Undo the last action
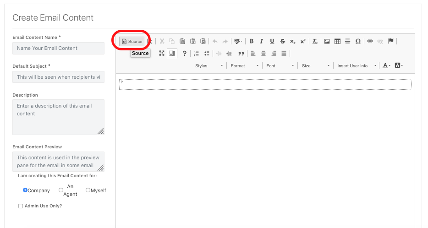 tap(215, 41)
